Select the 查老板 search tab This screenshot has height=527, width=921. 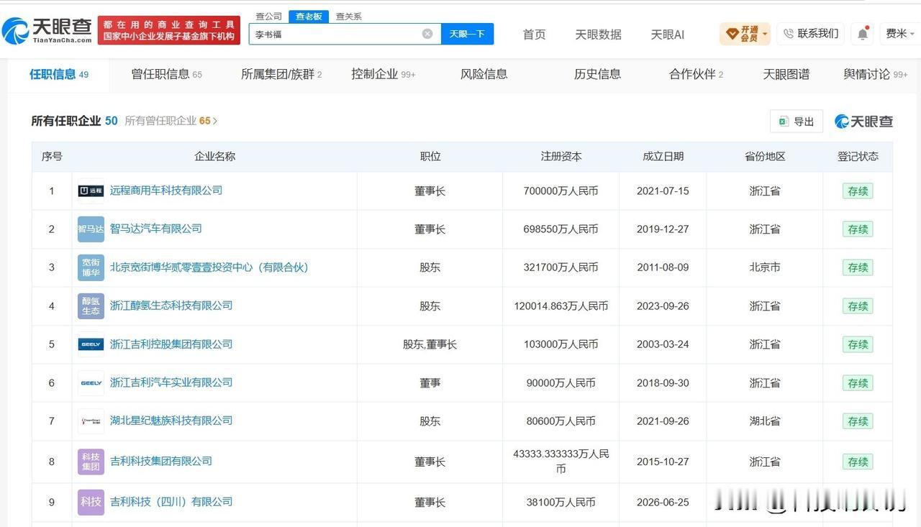point(309,16)
